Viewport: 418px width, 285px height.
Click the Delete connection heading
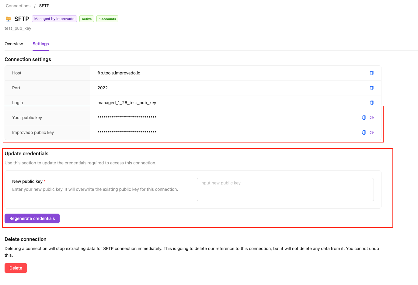26,239
